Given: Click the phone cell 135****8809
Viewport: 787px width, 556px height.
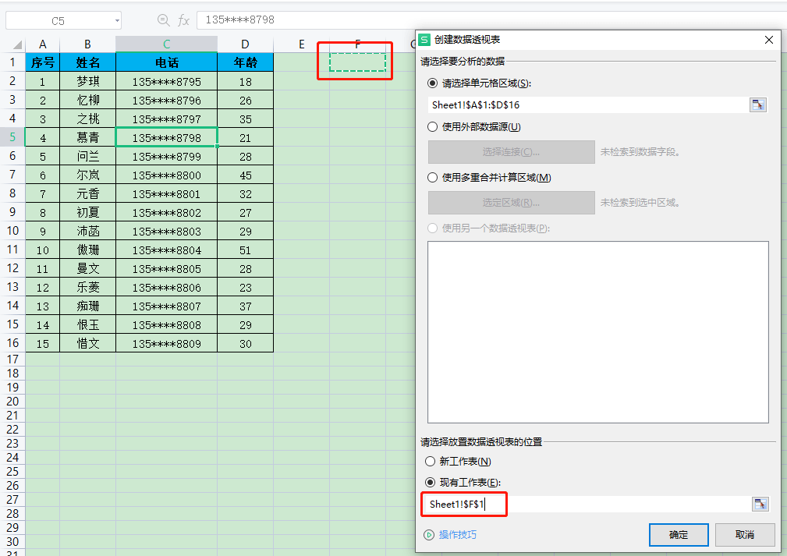Looking at the screenshot, I should [x=167, y=343].
